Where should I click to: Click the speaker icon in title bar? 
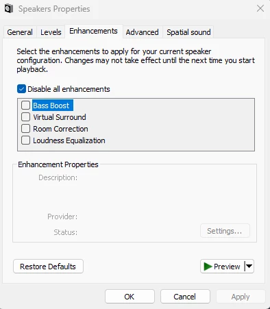tap(9, 9)
